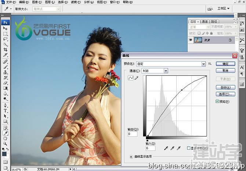Click the gray point eyedropper in Curves

coord(172,148)
